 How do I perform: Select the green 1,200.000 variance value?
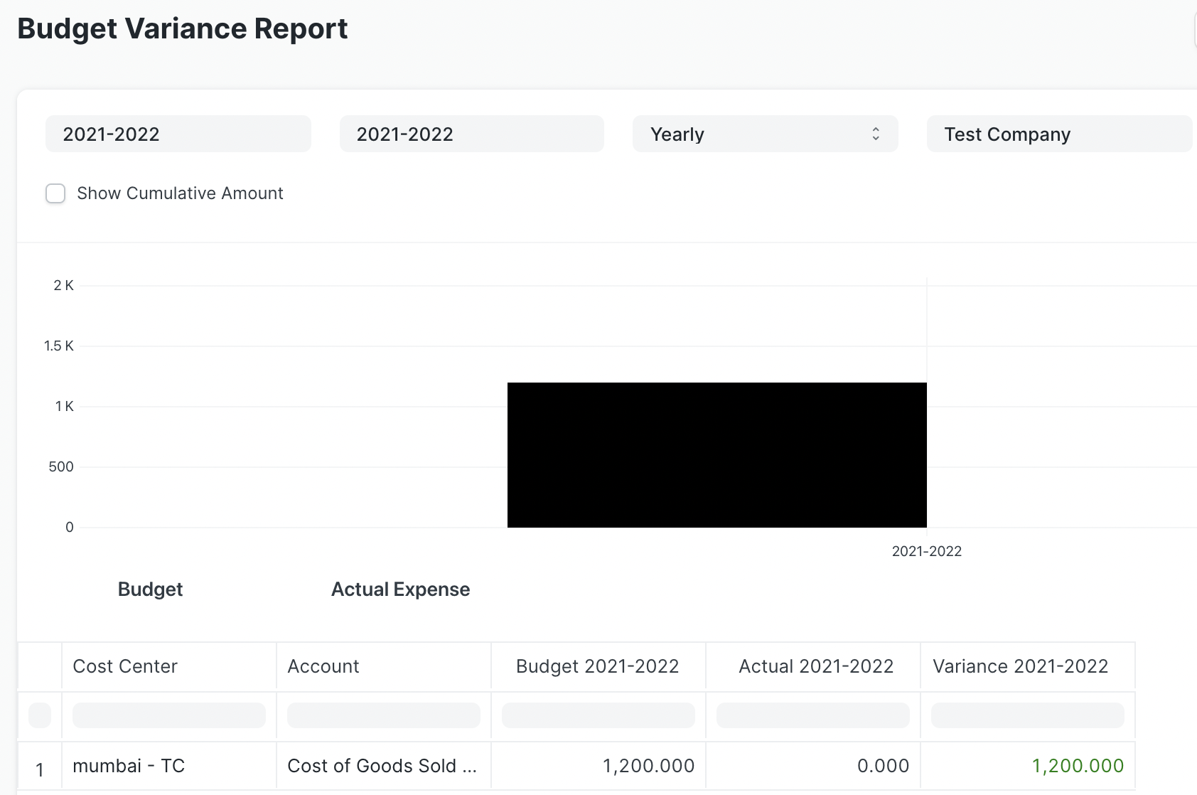pos(1077,766)
